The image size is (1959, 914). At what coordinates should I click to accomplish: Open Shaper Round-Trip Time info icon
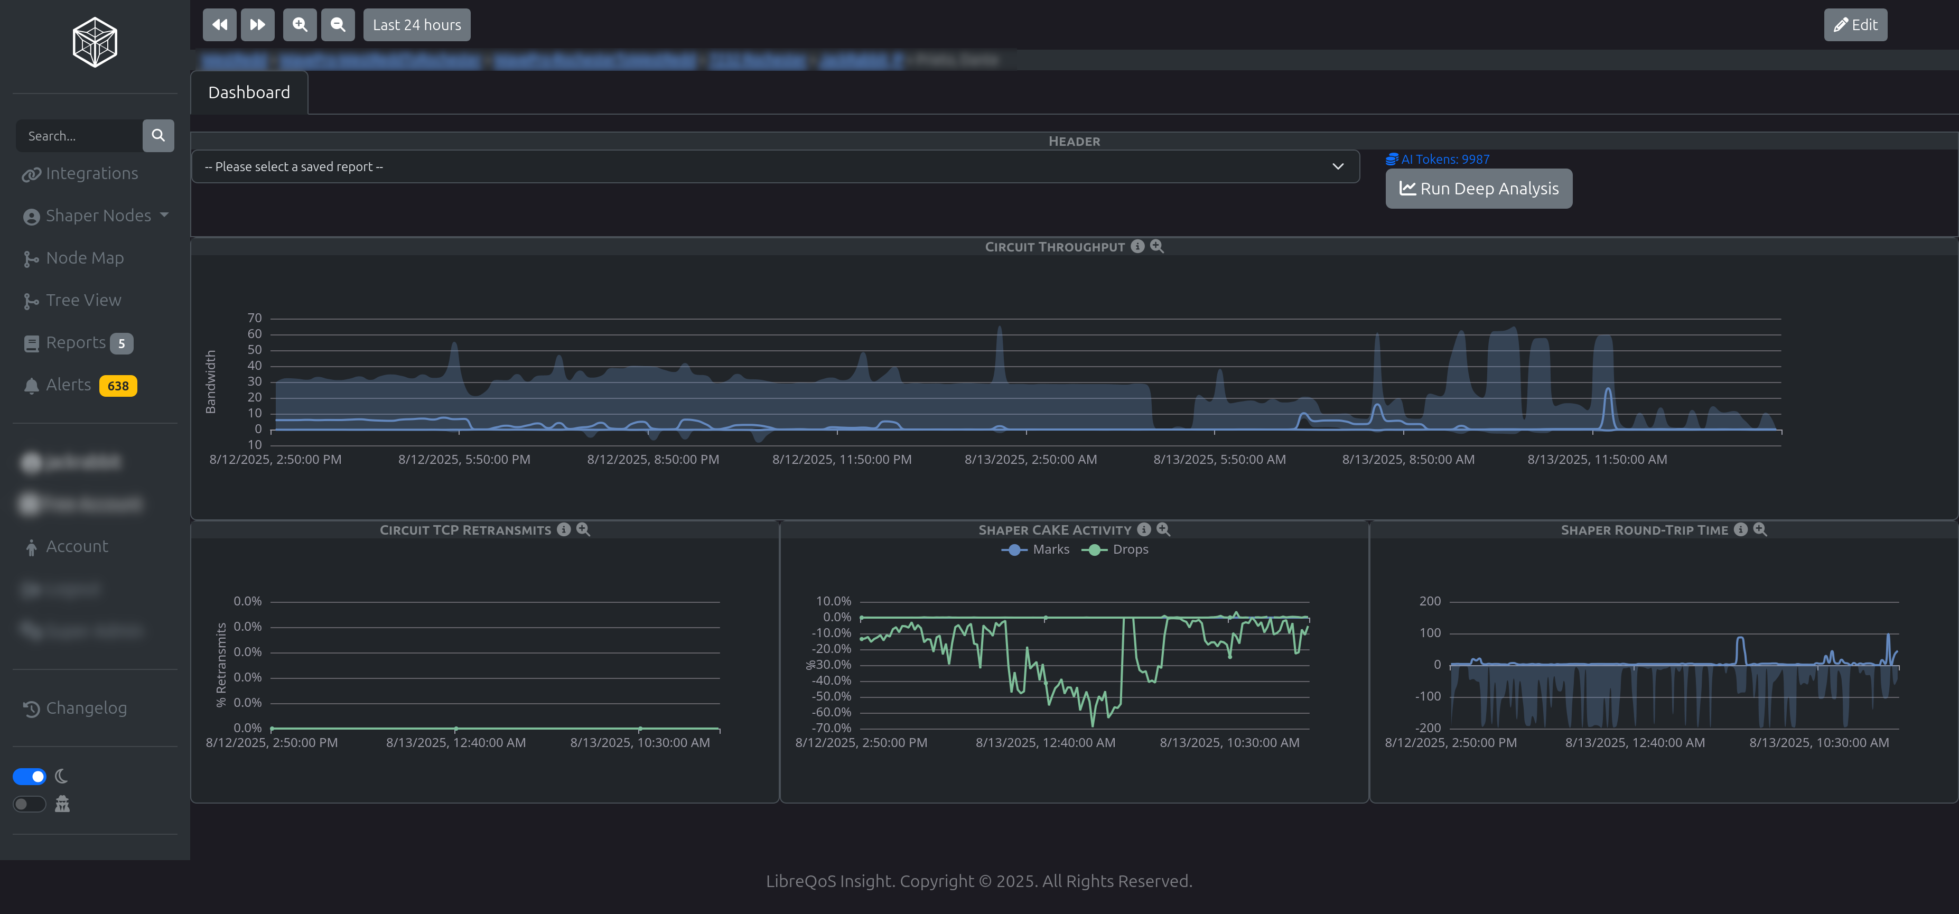point(1740,529)
